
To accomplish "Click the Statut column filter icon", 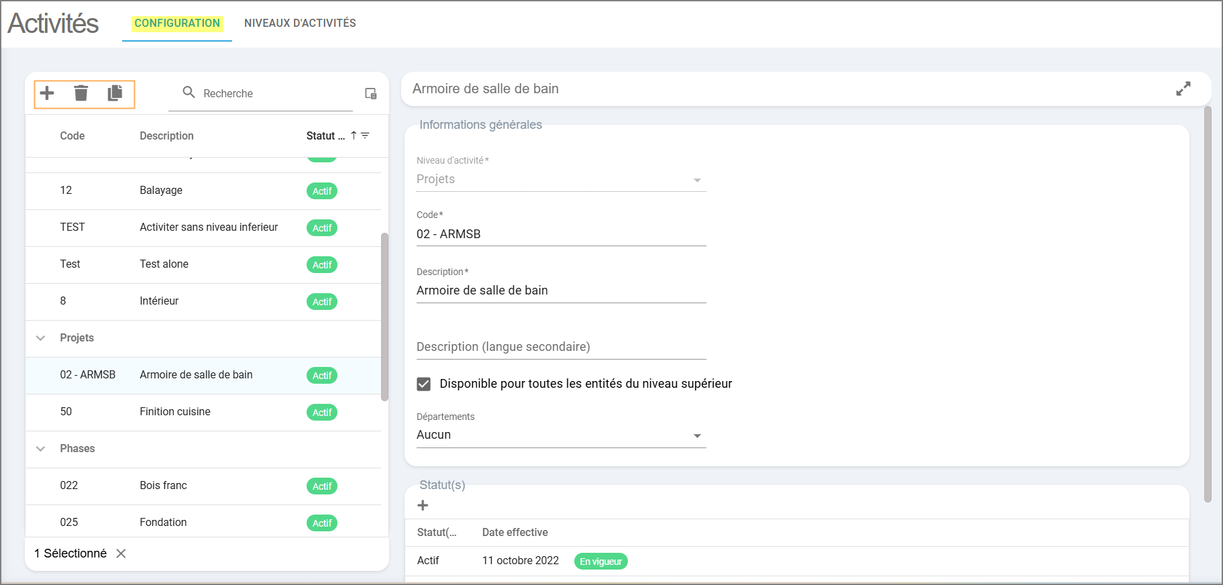I will point(366,136).
